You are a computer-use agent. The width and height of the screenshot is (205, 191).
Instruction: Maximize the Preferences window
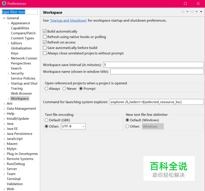click(185, 4)
